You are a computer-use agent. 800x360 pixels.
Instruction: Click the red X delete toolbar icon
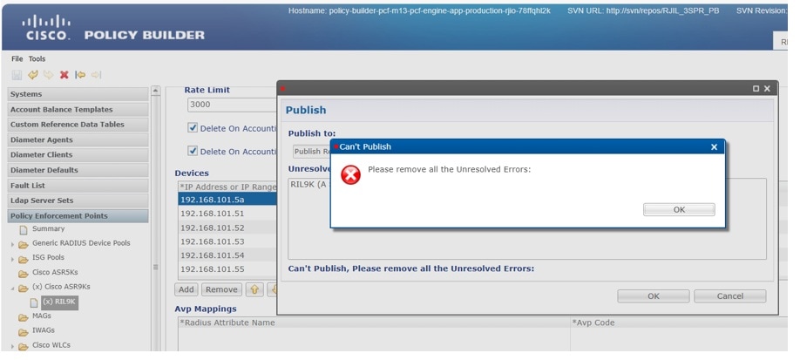tap(64, 75)
